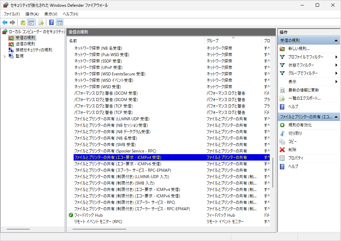Delete the selected rule with 削除
The width and height of the screenshot is (341, 241).
coord(292,150)
